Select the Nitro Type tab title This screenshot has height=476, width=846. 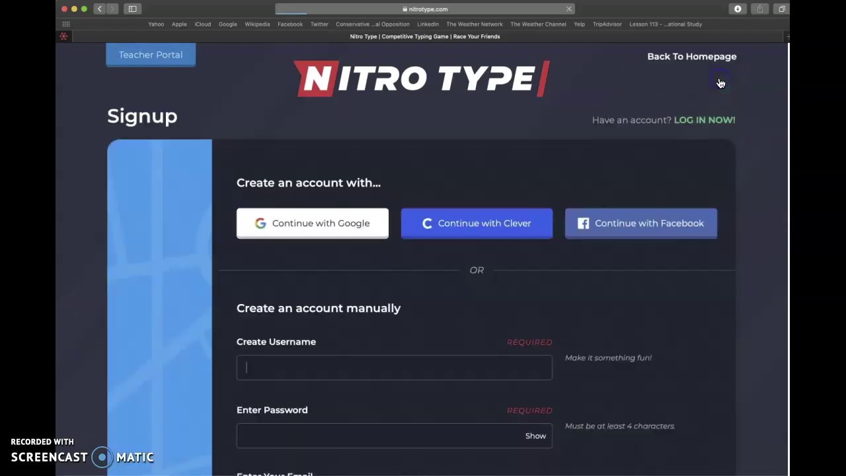point(425,36)
